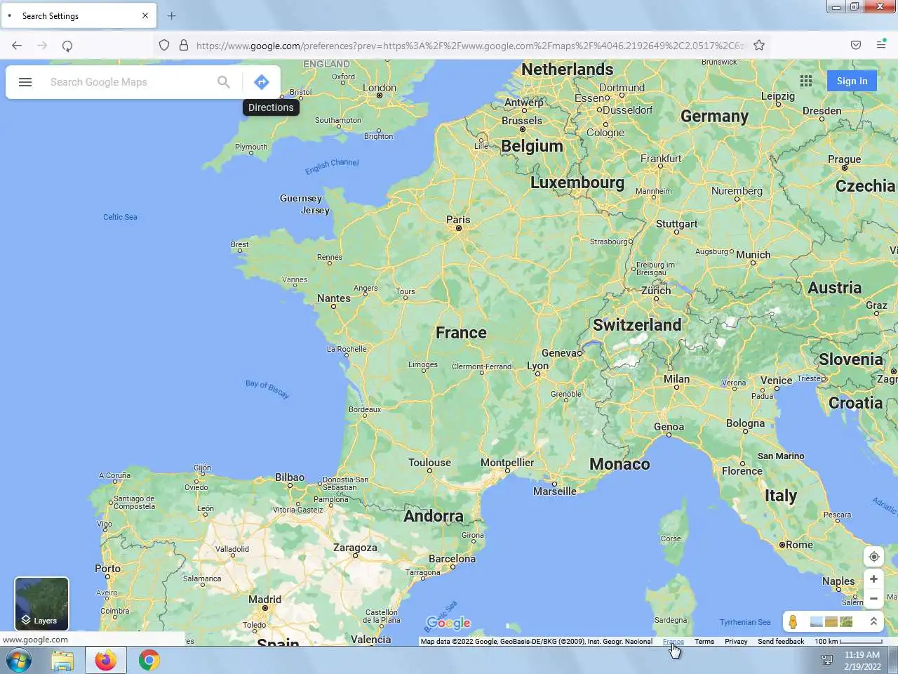Select the Monaco label
This screenshot has height=674, width=898.
619,464
